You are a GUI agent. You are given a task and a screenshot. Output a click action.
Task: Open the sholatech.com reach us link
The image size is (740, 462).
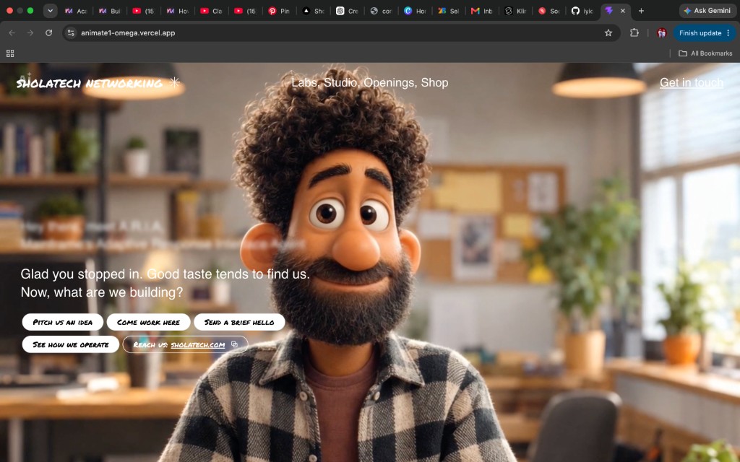(x=198, y=344)
